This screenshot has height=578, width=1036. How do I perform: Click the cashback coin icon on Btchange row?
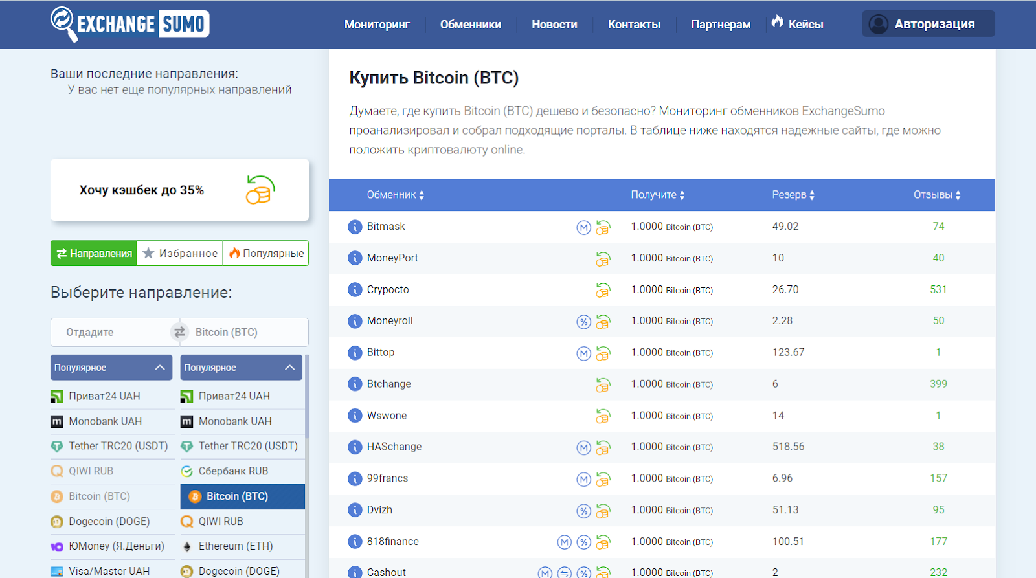(603, 384)
